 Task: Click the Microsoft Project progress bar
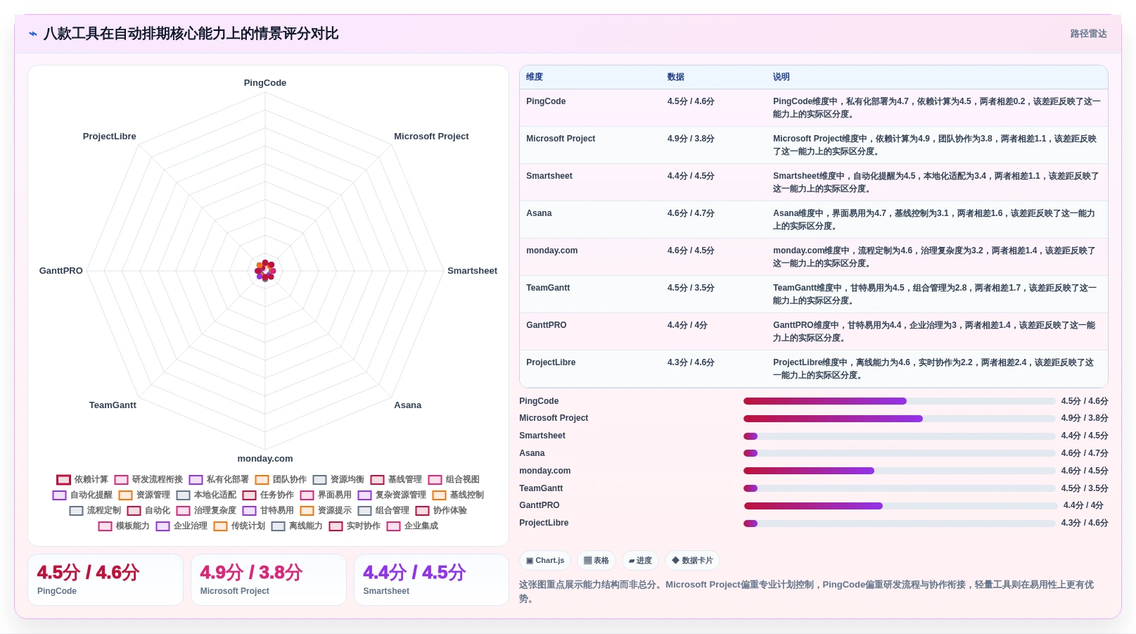tap(899, 419)
